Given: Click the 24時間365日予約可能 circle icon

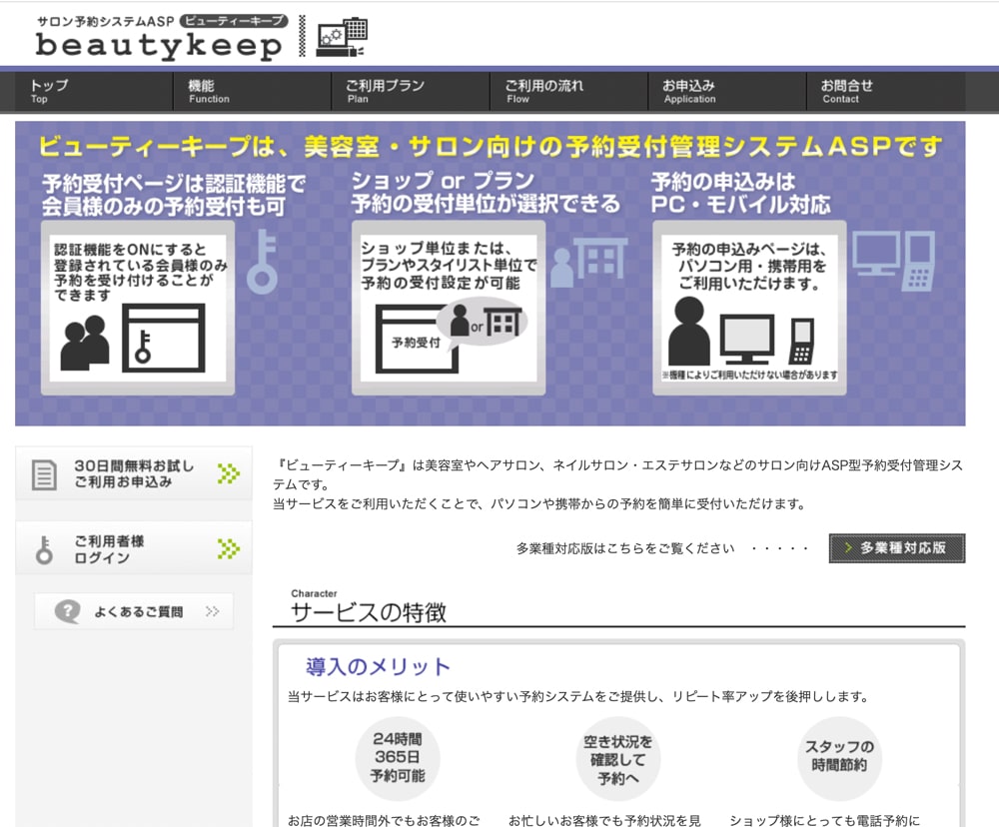Looking at the screenshot, I should 399,757.
